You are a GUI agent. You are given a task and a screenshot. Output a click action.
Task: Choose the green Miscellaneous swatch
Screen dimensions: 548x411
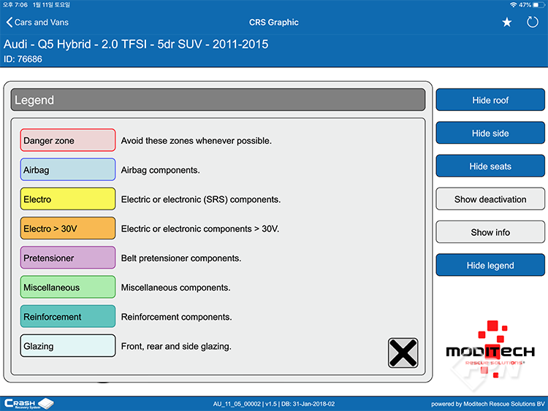click(x=68, y=287)
